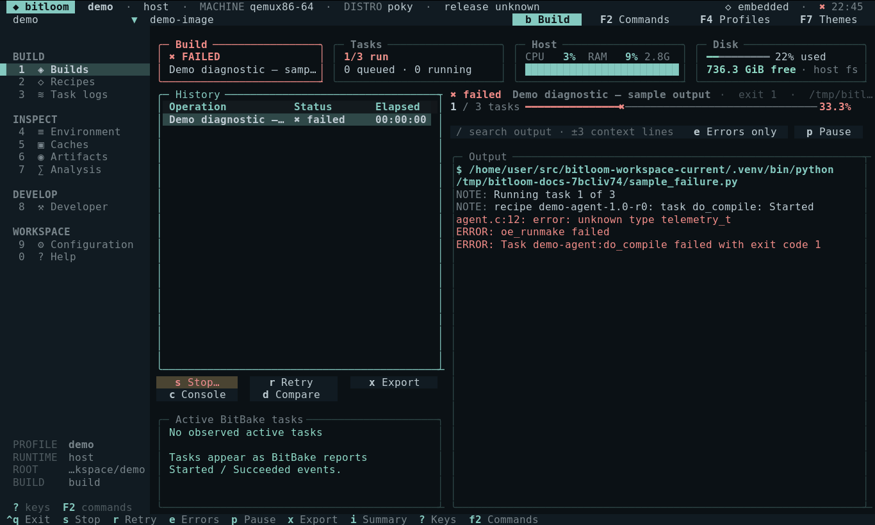Click the embedded diamond indicator in header
Screen dimensions: 875x525
point(756,7)
